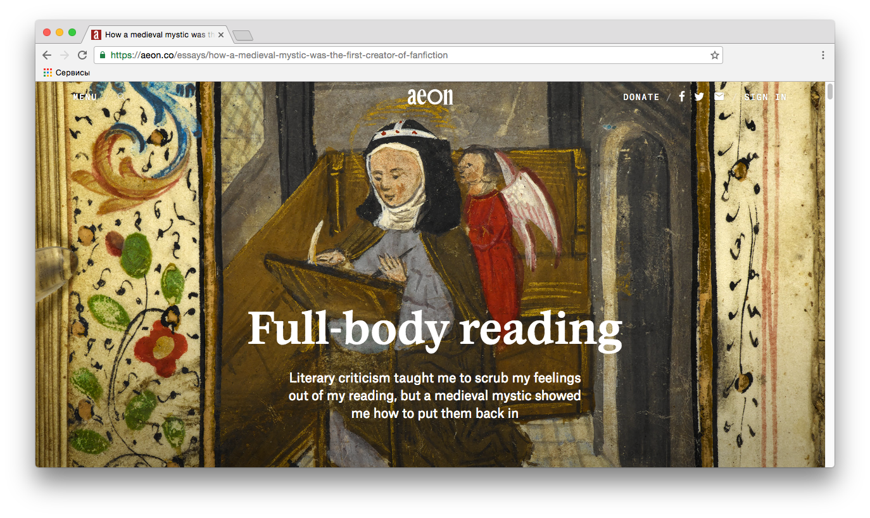870x518 pixels.
Task: Click the forward navigation arrow
Action: tap(65, 55)
